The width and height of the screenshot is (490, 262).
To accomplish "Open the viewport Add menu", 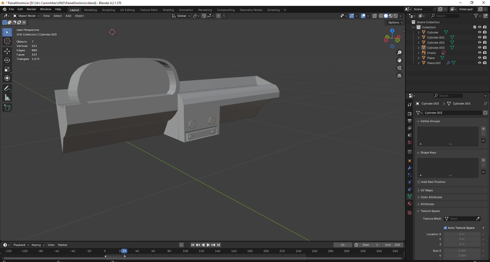I will click(68, 16).
